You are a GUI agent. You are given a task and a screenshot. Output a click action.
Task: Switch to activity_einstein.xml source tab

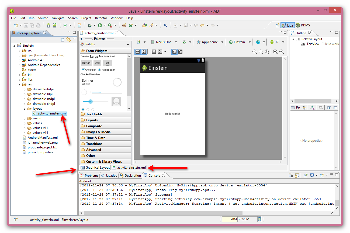pos(129,168)
